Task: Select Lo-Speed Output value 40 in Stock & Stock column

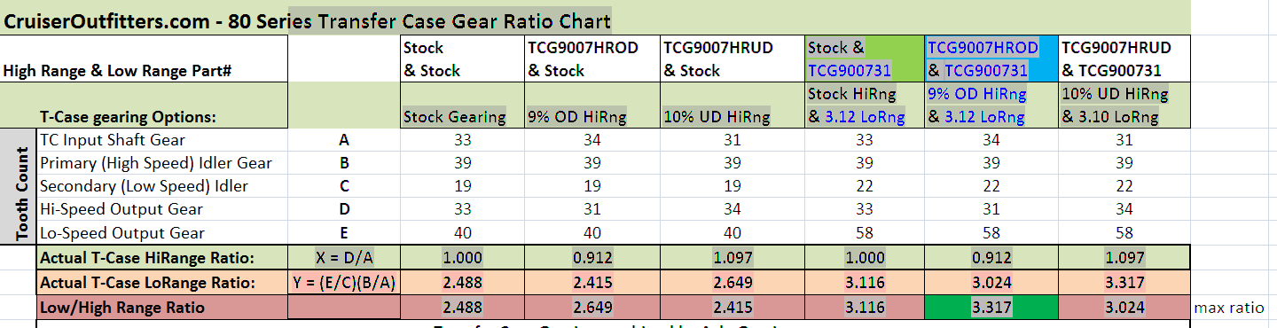Action: [463, 233]
